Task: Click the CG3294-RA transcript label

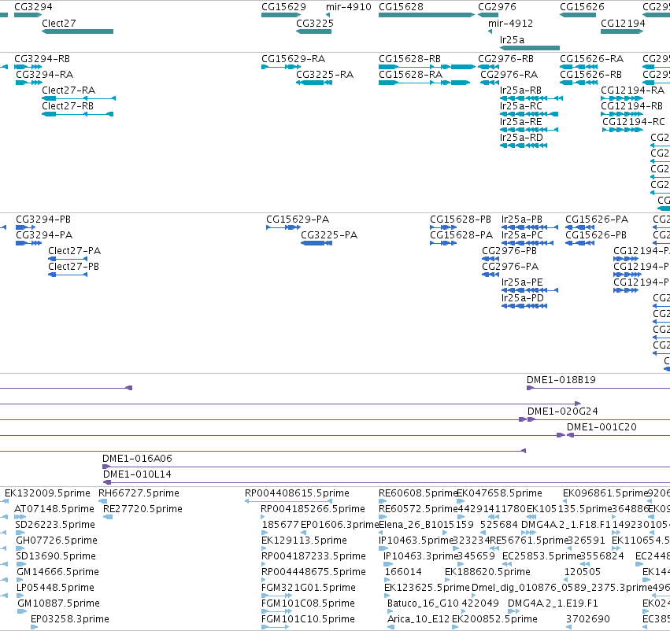Action: (x=44, y=75)
